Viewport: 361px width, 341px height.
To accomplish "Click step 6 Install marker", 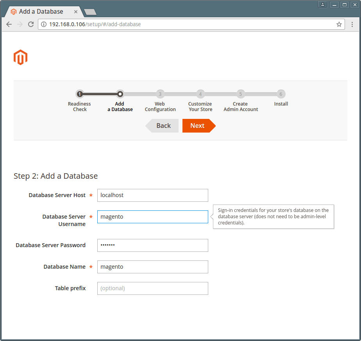I will pyautogui.click(x=281, y=94).
